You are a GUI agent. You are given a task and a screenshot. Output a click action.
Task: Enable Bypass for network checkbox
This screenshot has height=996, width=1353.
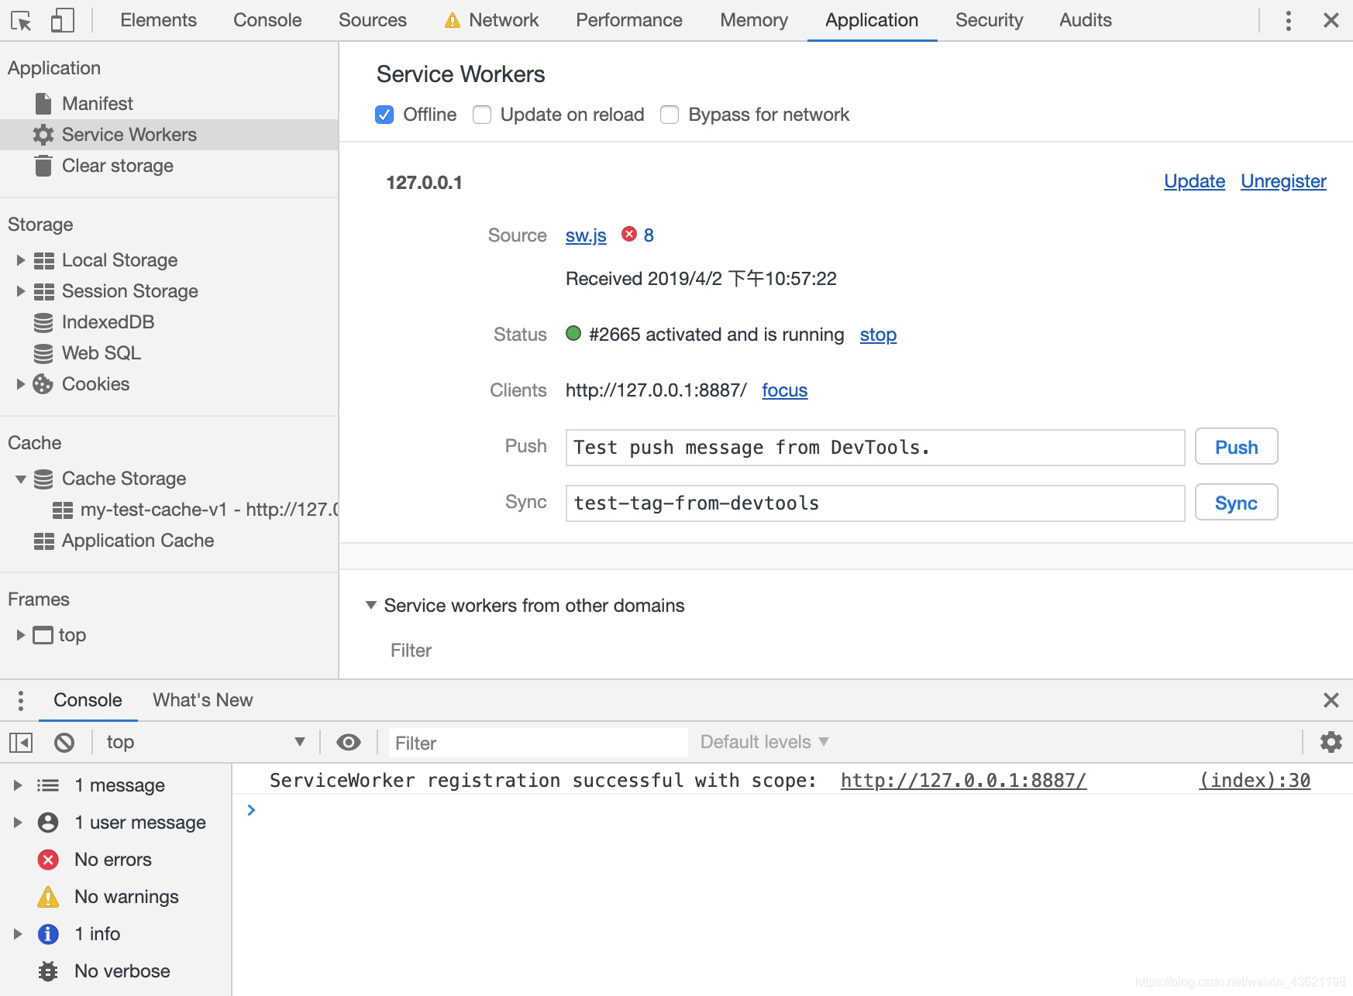pyautogui.click(x=670, y=115)
